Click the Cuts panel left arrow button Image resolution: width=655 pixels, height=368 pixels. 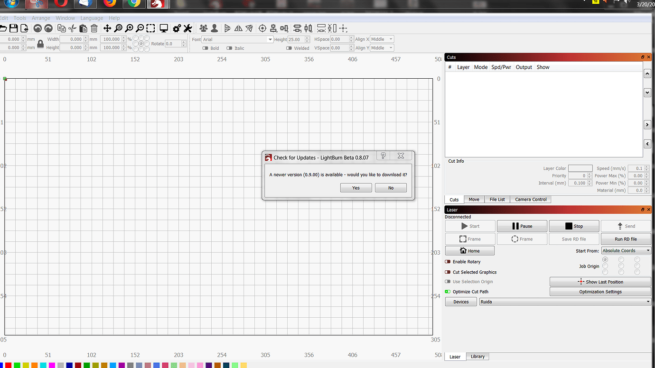647,144
